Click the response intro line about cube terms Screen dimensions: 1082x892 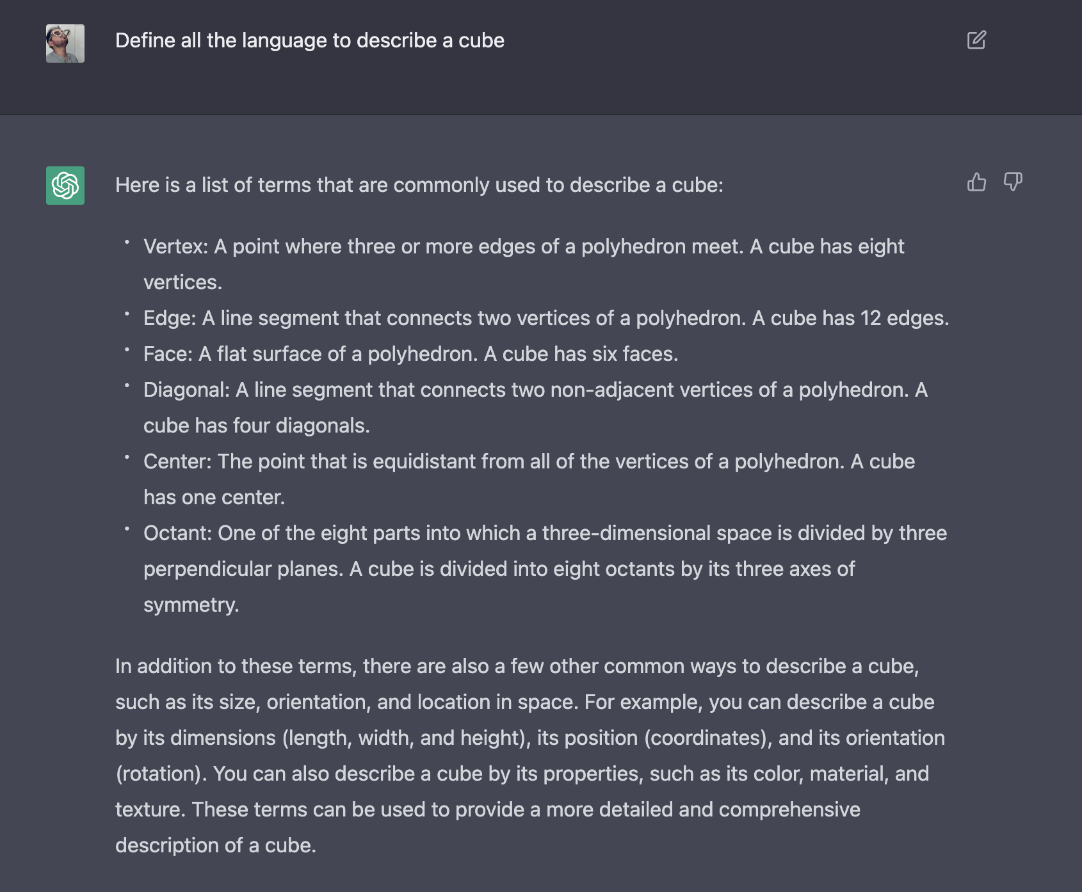click(x=419, y=185)
